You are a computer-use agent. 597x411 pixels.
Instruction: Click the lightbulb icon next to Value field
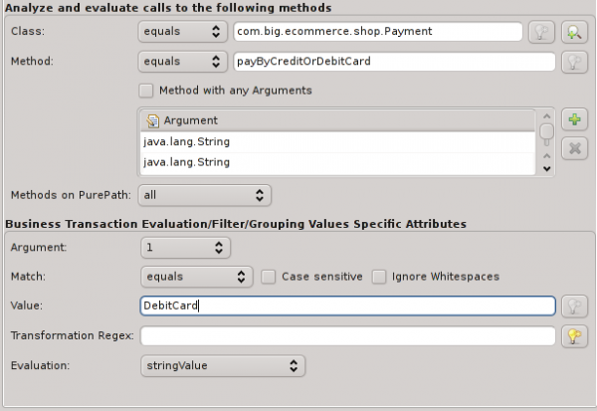tap(574, 306)
